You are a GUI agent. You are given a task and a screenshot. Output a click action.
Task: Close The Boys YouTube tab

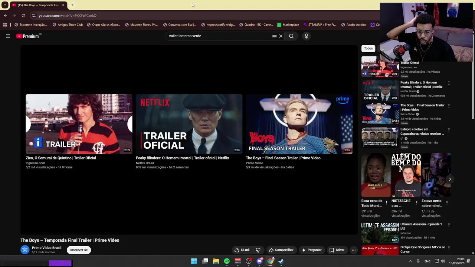point(63,5)
